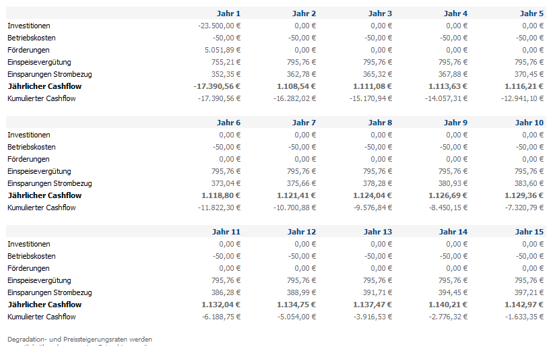Select Einsparungen Strombezug value 386,28 €

click(226, 292)
